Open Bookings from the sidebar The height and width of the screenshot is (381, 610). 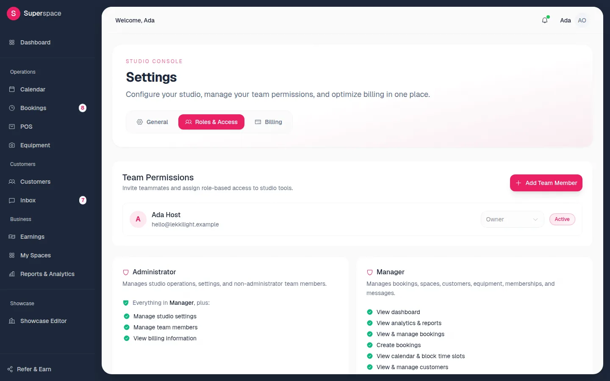tap(47, 108)
